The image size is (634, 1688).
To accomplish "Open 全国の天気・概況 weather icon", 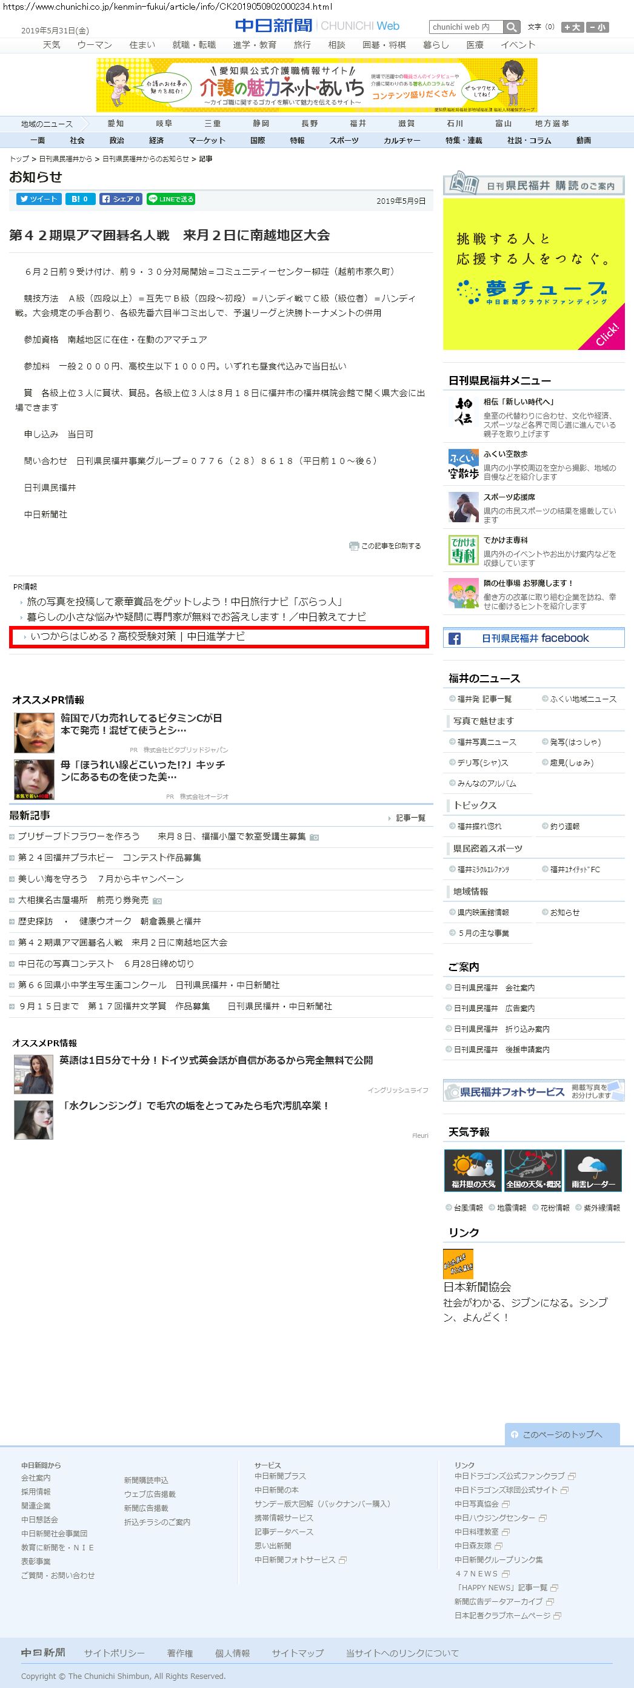I will pos(533,1171).
